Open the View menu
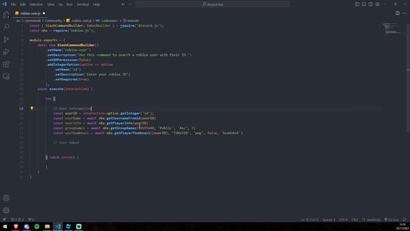The image size is (410, 231). (51, 4)
